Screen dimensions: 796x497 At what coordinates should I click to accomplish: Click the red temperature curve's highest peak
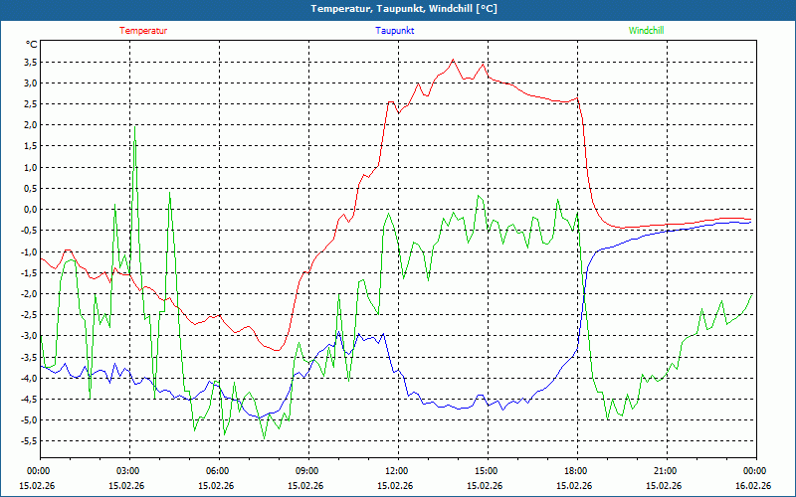coord(454,60)
